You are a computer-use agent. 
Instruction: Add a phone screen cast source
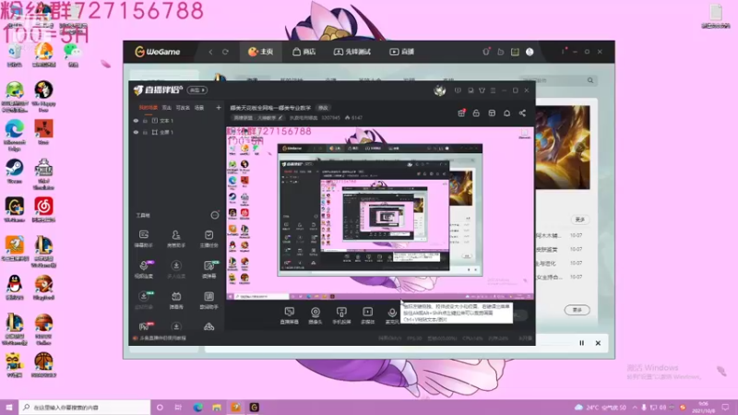point(341,315)
